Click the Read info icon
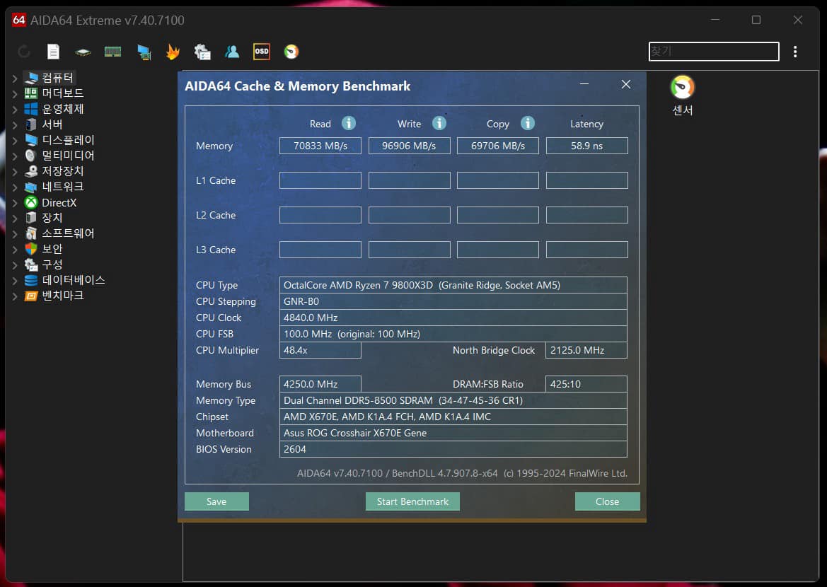This screenshot has height=587, width=827. pyautogui.click(x=348, y=123)
